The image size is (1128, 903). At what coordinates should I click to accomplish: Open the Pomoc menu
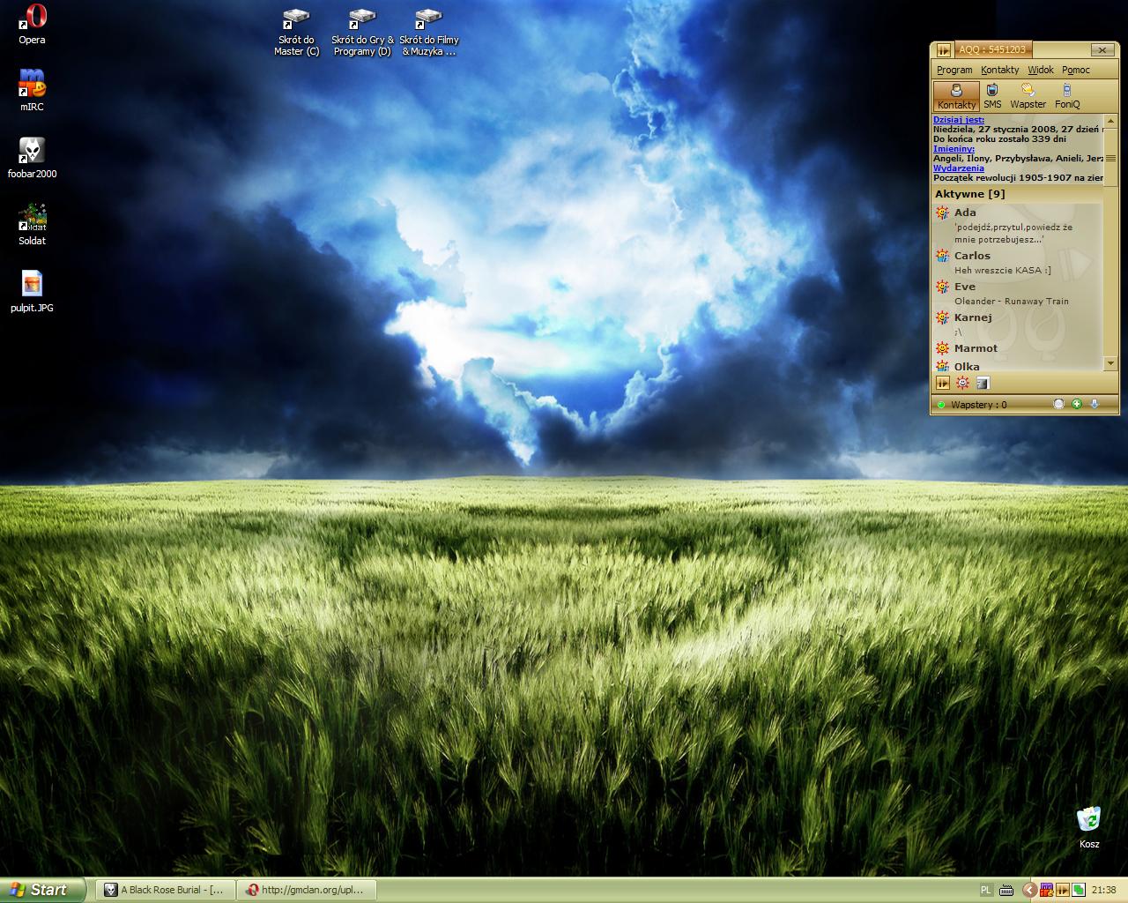coord(1075,70)
